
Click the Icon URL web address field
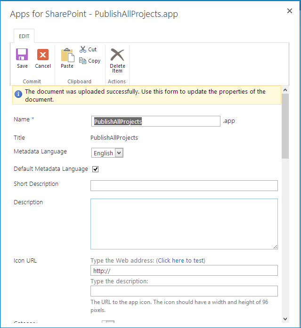click(x=184, y=271)
